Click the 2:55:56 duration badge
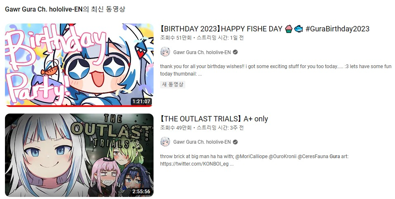Screen dimensions: 395x199 (141, 192)
